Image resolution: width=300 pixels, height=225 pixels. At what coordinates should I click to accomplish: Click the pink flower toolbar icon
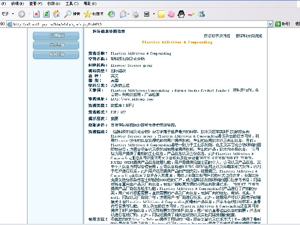pos(171,14)
